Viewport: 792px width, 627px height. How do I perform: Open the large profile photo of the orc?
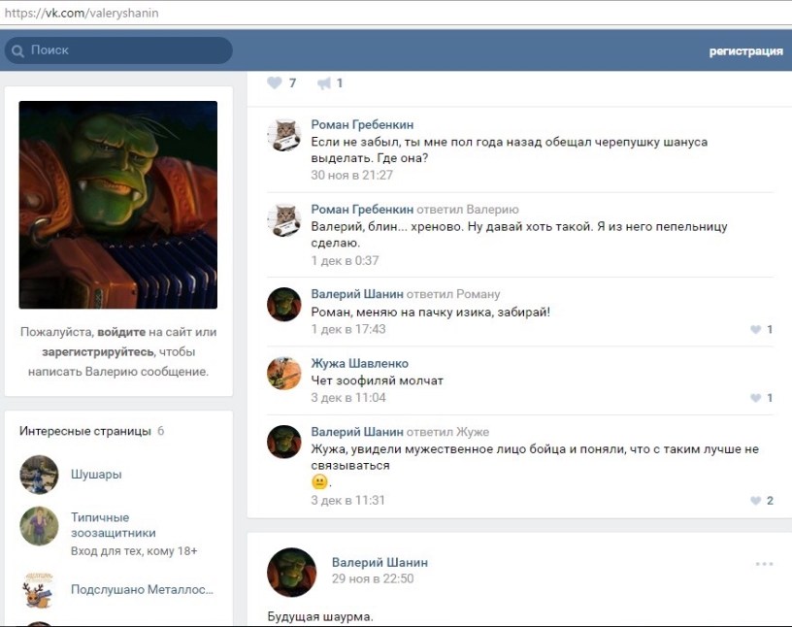118,205
